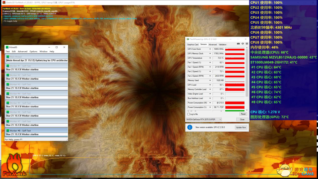
Task: Click the GPU-Z sensor list scrollbar
Action: point(247,73)
